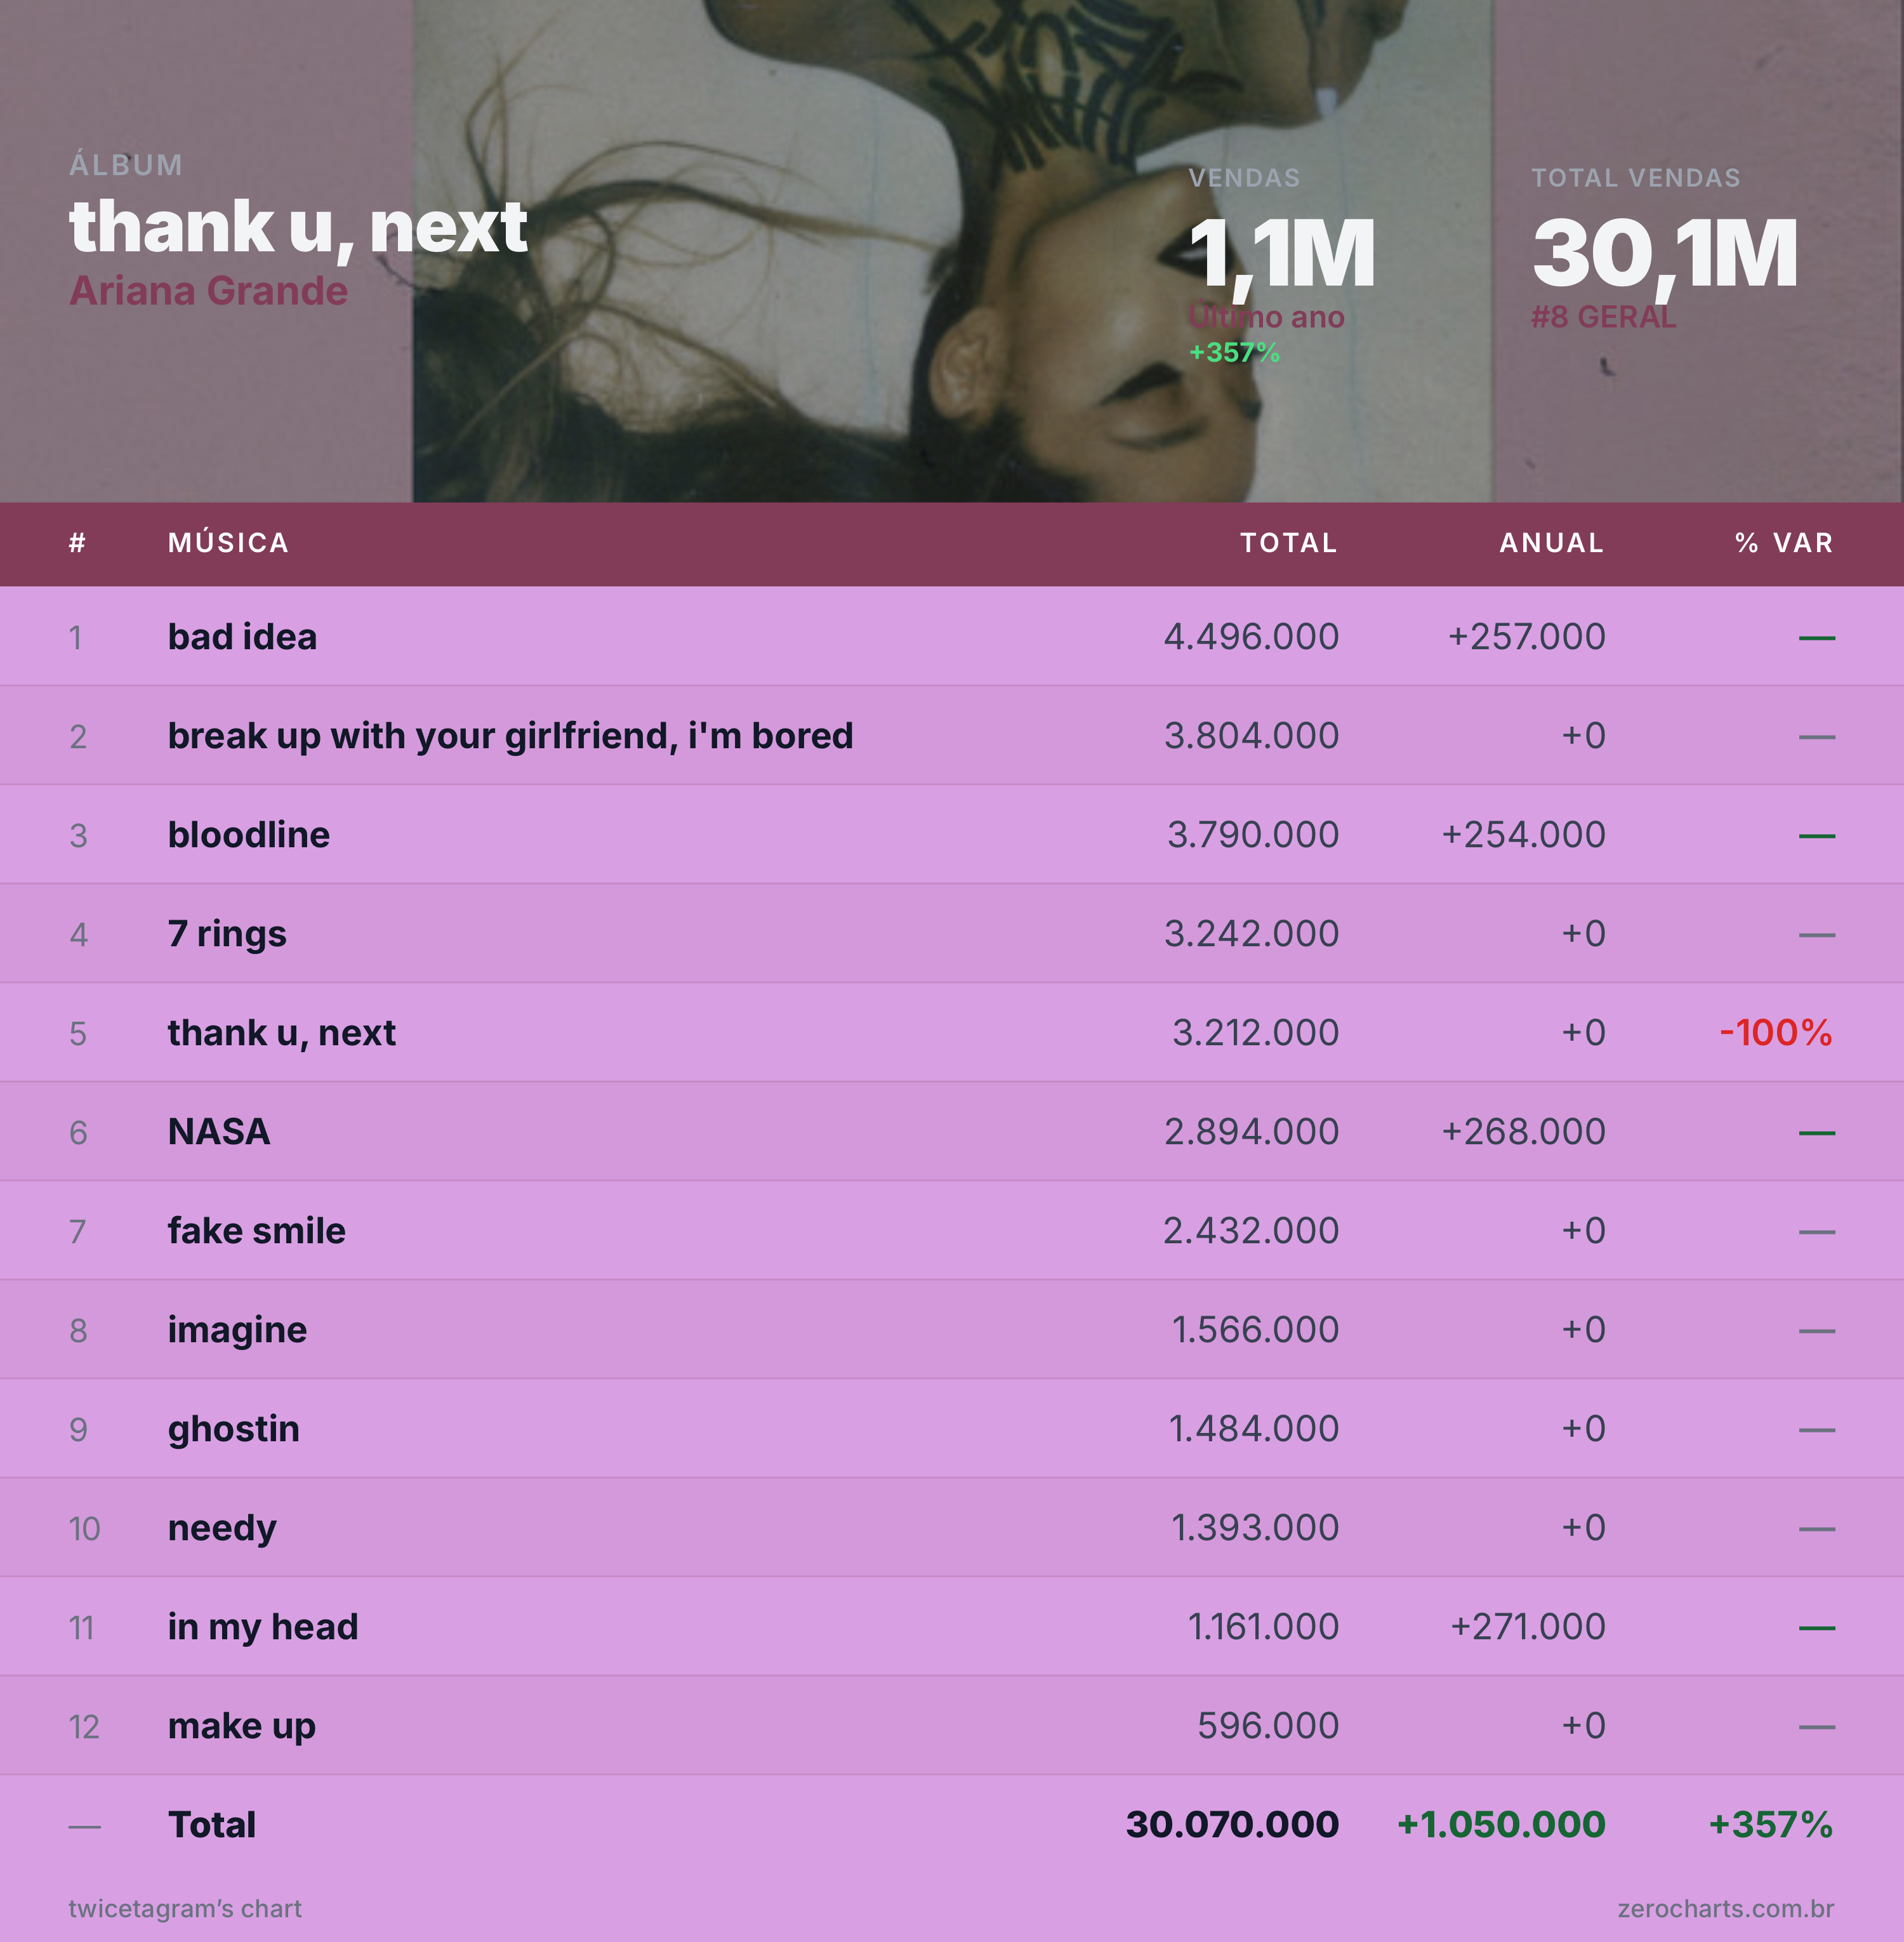Select the 'fake smile' song title
This screenshot has height=1942, width=1904.
(x=257, y=1230)
